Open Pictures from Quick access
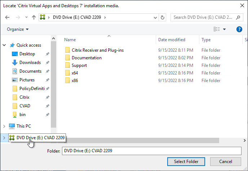 27,80
